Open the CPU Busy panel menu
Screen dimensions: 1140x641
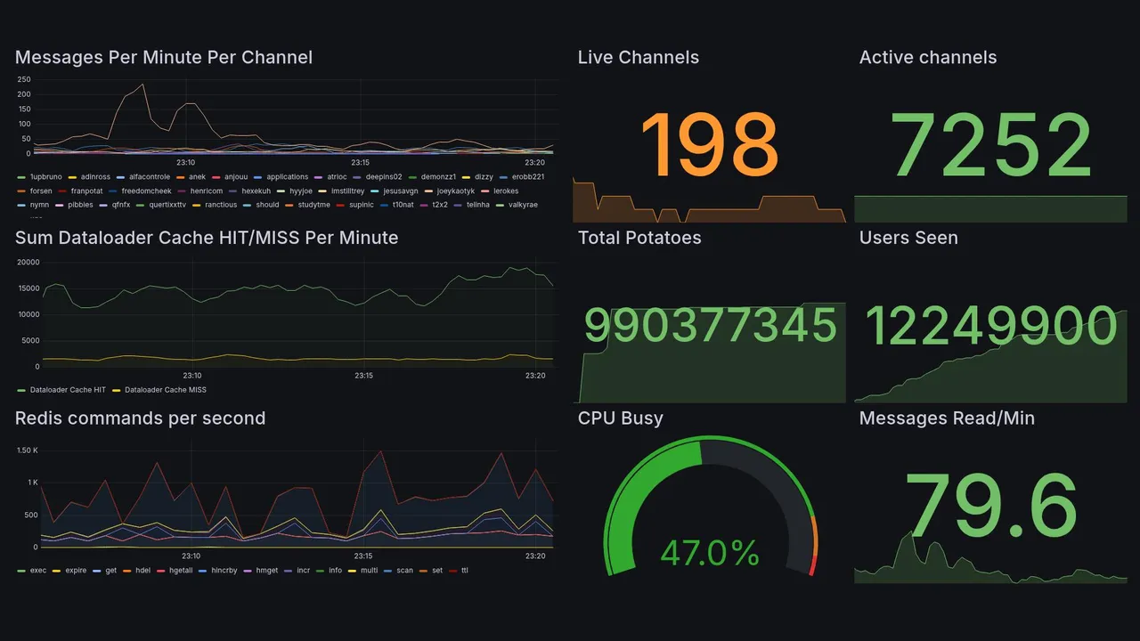click(x=621, y=418)
